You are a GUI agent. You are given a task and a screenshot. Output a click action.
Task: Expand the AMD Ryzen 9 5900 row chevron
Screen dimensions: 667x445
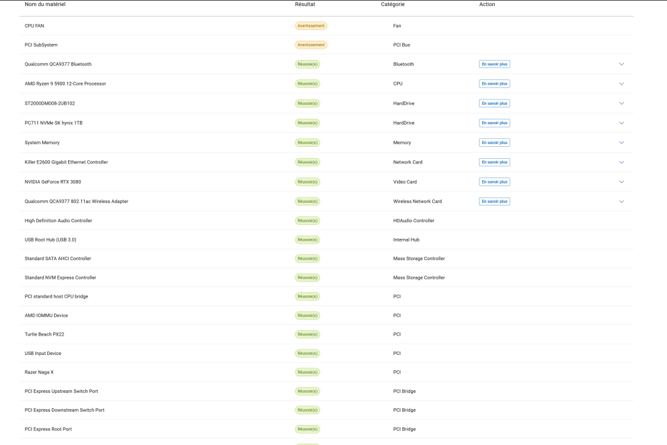pos(622,84)
